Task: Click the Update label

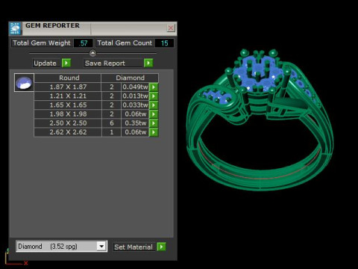Action: coord(45,64)
